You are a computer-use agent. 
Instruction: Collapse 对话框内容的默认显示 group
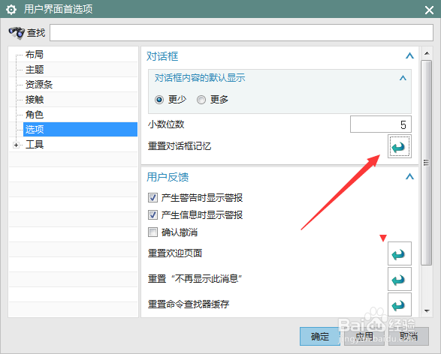pos(403,78)
